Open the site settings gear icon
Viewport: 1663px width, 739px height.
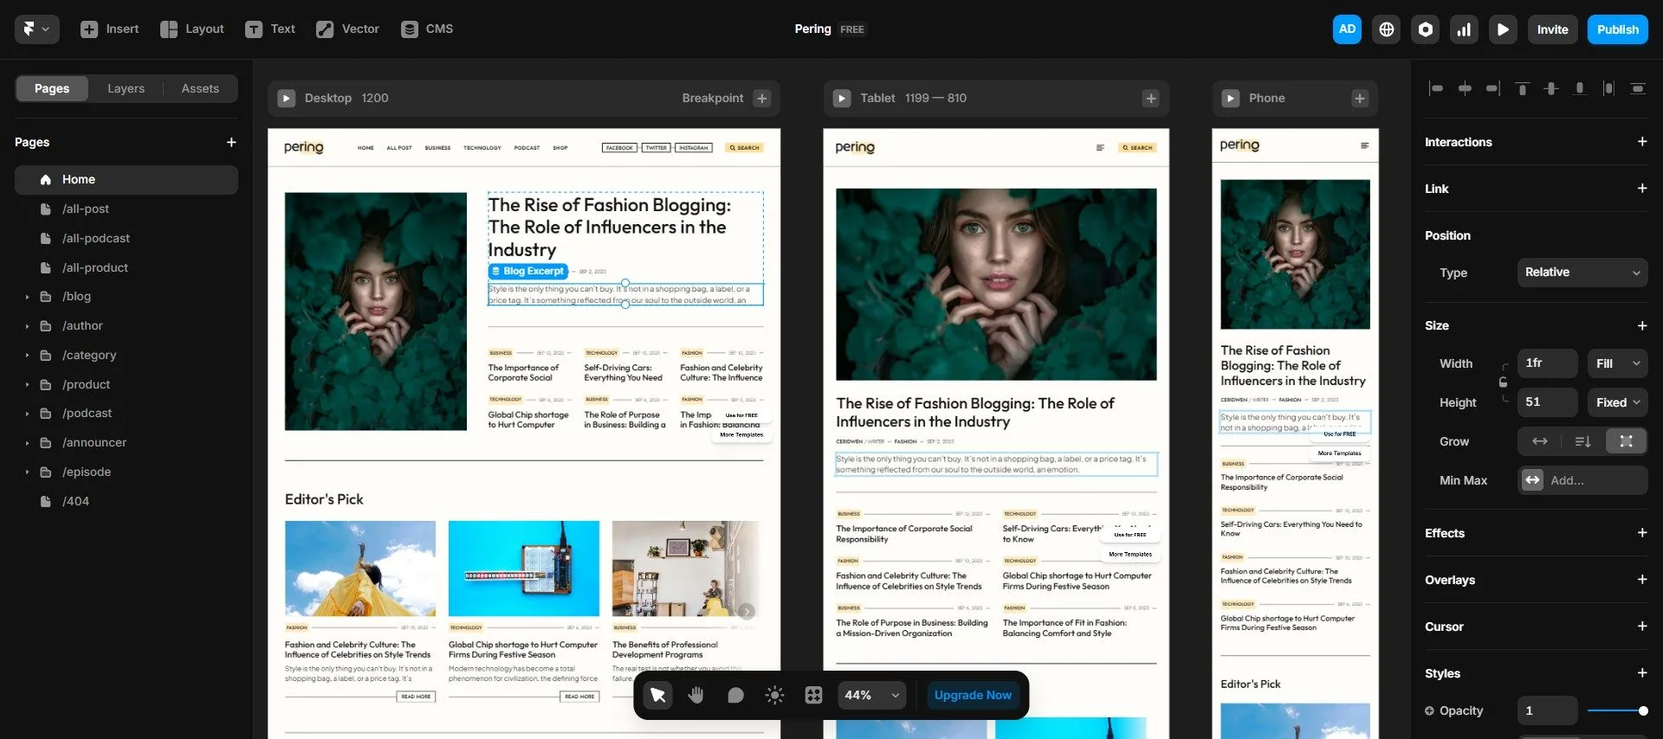pyautogui.click(x=1425, y=29)
